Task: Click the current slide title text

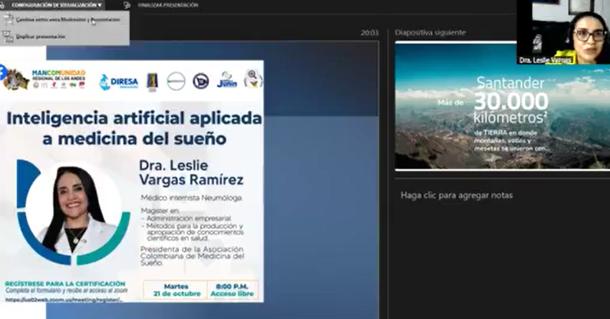Action: 134,128
